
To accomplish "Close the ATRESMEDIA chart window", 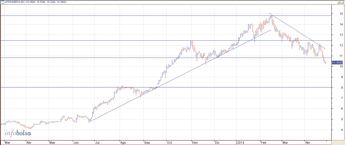I will click(342, 2).
